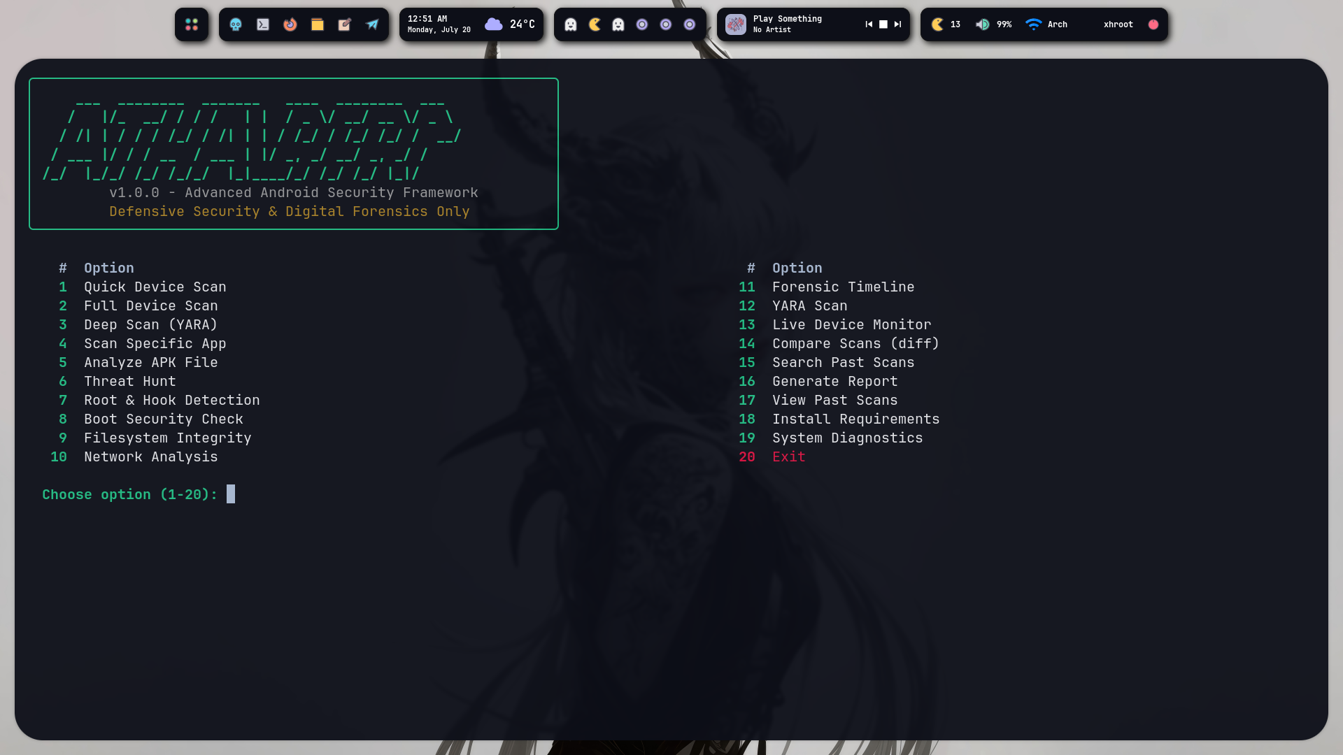
Task: Click 'Play Something' track title
Action: (x=788, y=19)
